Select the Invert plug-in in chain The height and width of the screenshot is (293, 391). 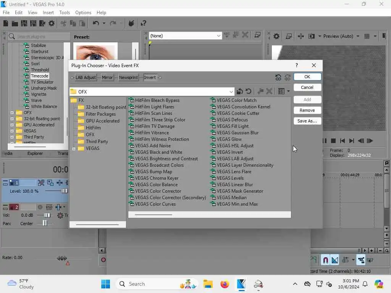click(150, 77)
